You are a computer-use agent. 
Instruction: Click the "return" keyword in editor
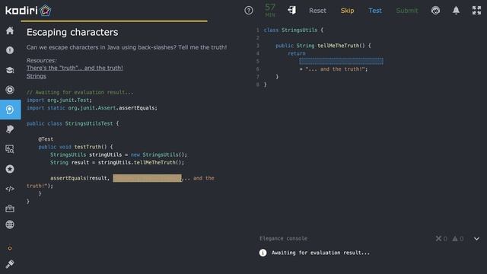pos(296,53)
